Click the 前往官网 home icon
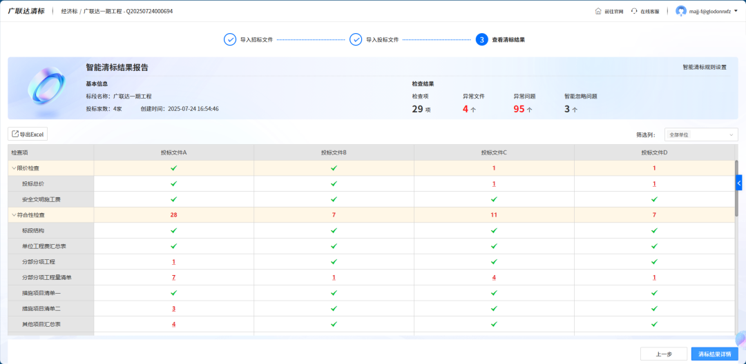 point(597,11)
